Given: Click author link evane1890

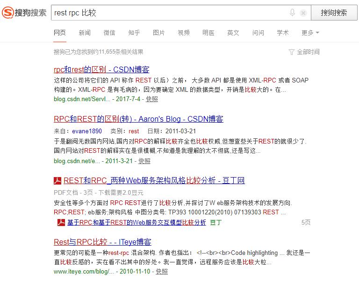Looking at the screenshot, I should (87, 131).
